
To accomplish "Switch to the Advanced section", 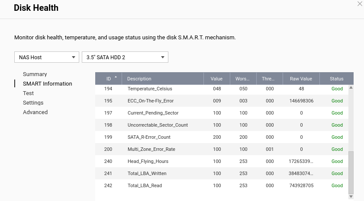I will point(35,112).
